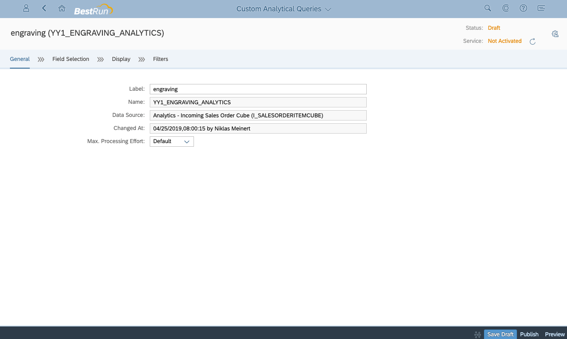Click the user profile icon at top left
This screenshot has height=339, width=567.
click(26, 8)
